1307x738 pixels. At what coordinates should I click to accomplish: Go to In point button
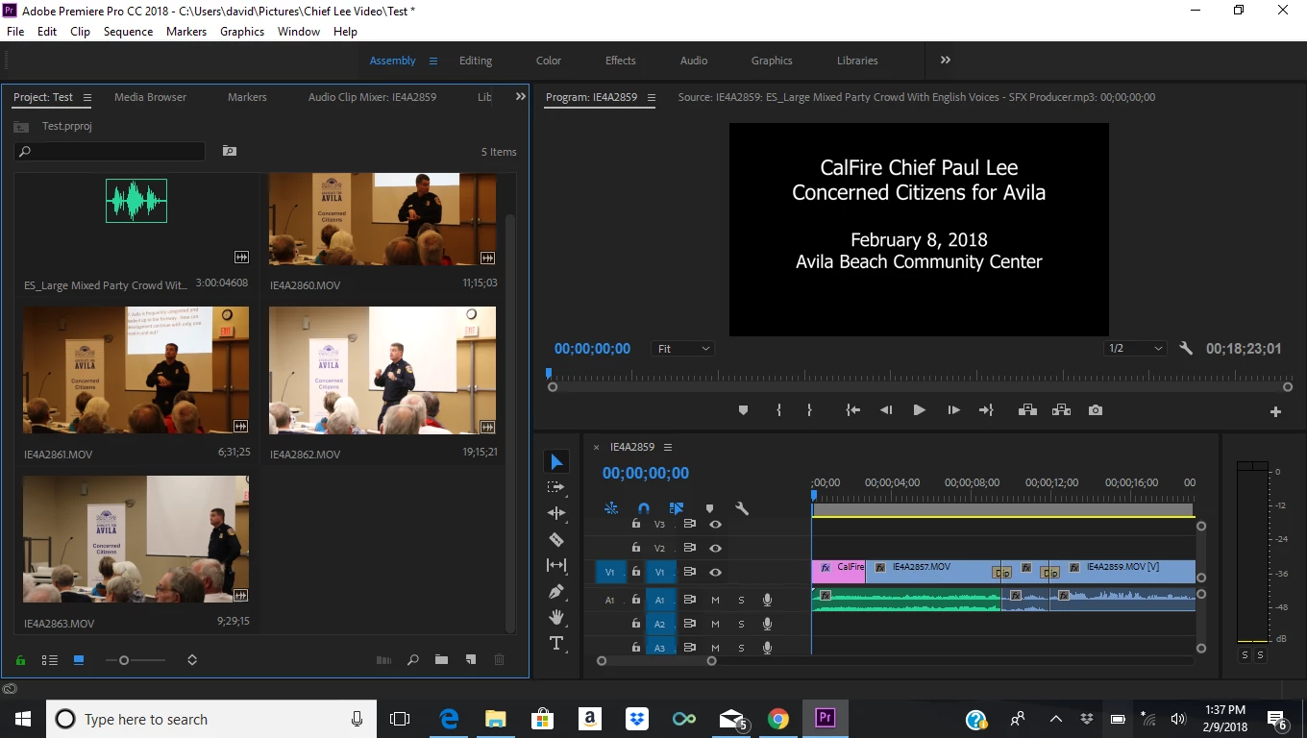point(852,410)
